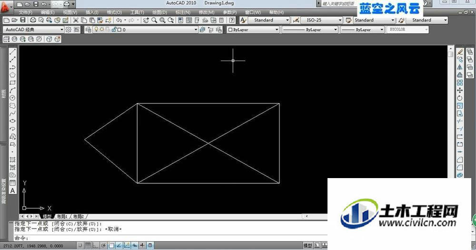The width and height of the screenshot is (476, 250).
Task: Click the Undo arrow in standard toolbar
Action: pyautogui.click(x=119, y=20)
